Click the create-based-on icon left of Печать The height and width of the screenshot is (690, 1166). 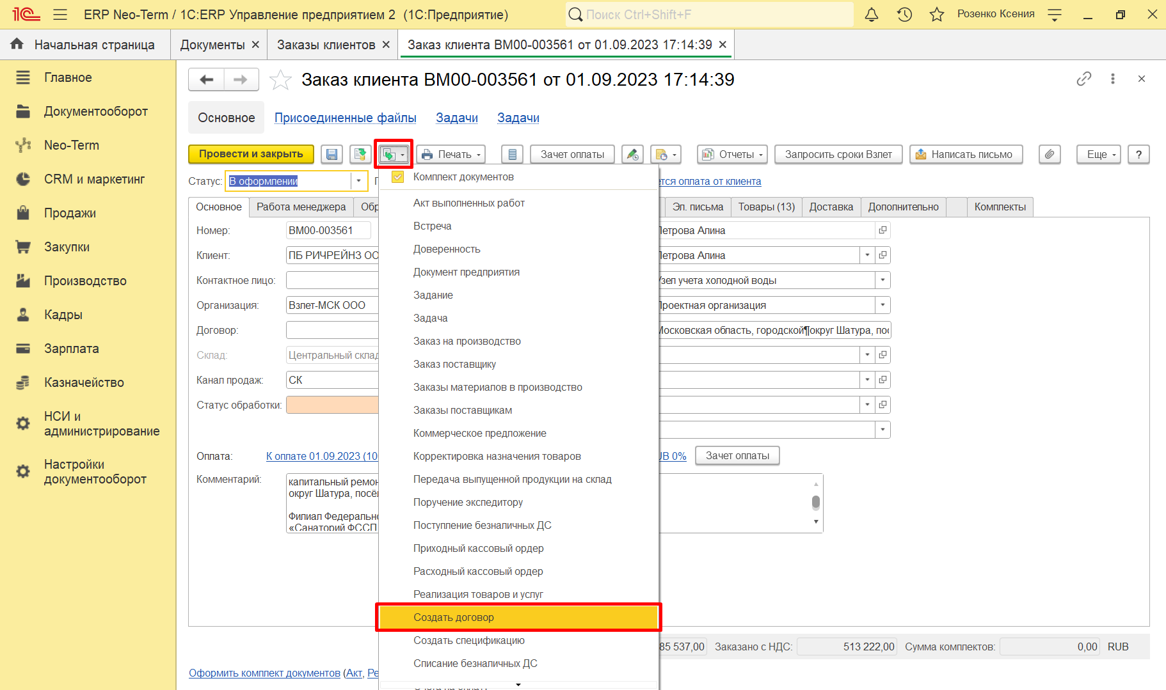point(394,154)
